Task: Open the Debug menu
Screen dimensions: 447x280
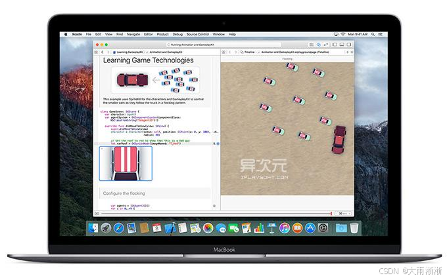Action: [177, 34]
